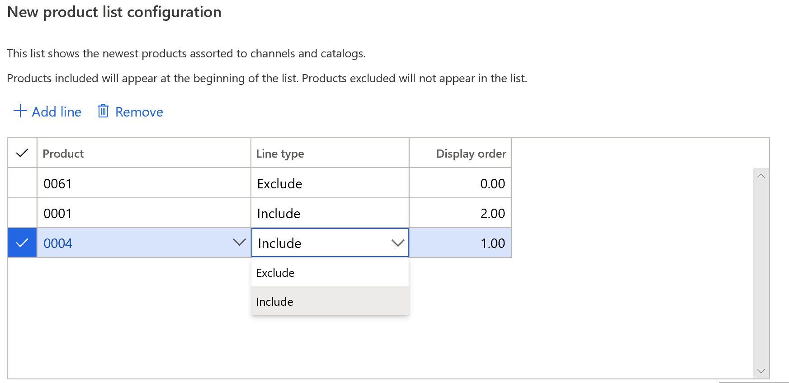Click the Include combo box field for 0004
Screen dimensions: 789x383
point(330,243)
